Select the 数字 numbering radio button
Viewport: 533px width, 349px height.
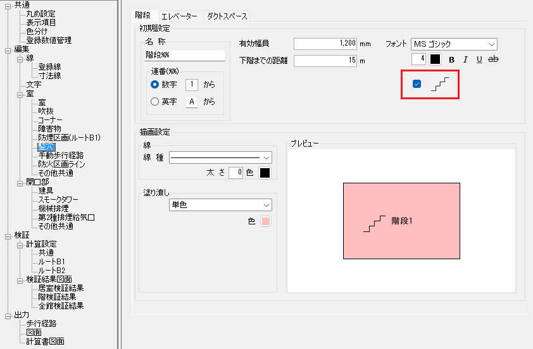pos(154,85)
